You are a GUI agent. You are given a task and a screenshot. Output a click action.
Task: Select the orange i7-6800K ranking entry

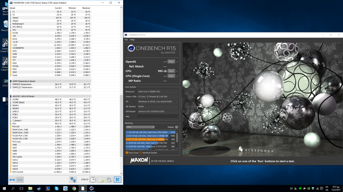point(151,139)
